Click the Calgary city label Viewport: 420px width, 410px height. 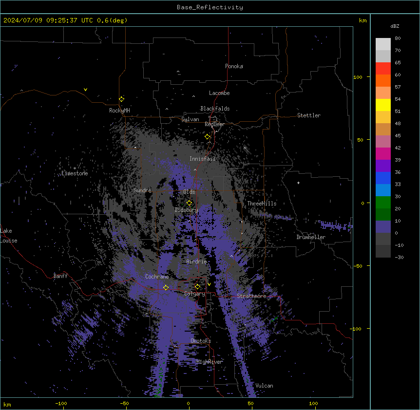point(194,294)
